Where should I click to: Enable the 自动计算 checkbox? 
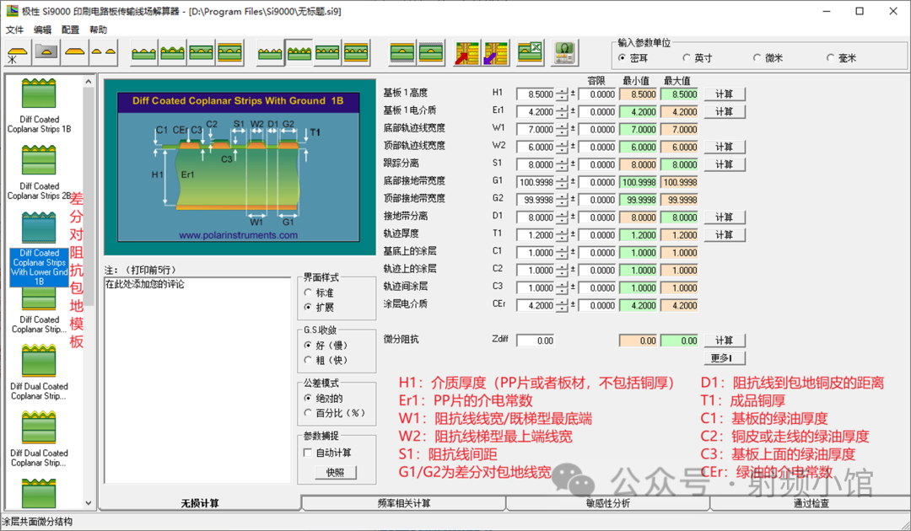pos(308,453)
